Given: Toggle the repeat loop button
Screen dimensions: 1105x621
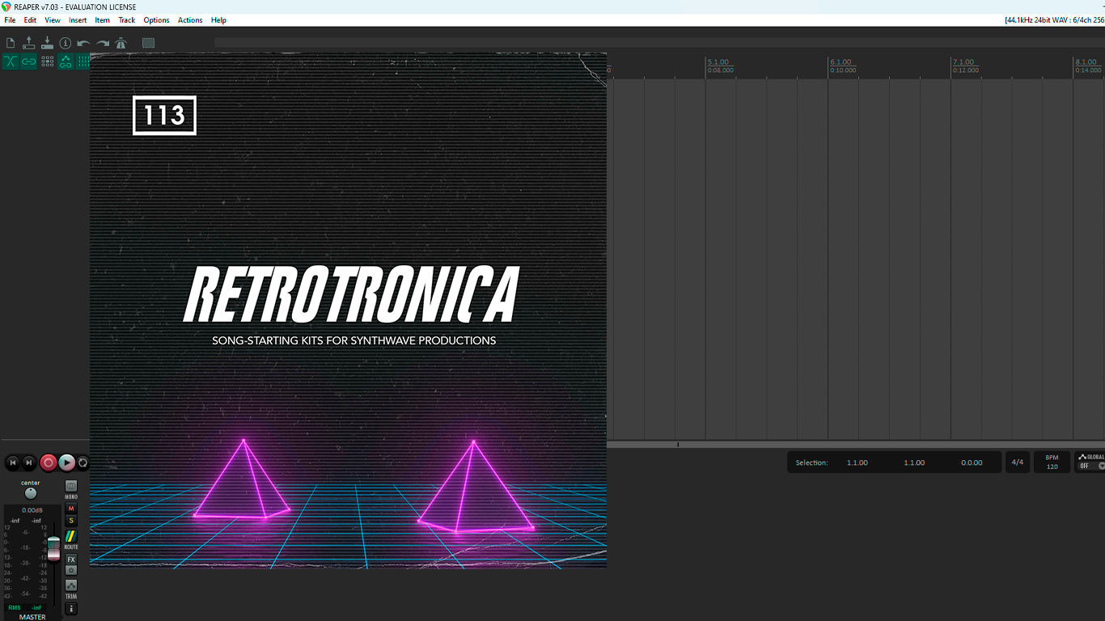Looking at the screenshot, I should tap(83, 463).
